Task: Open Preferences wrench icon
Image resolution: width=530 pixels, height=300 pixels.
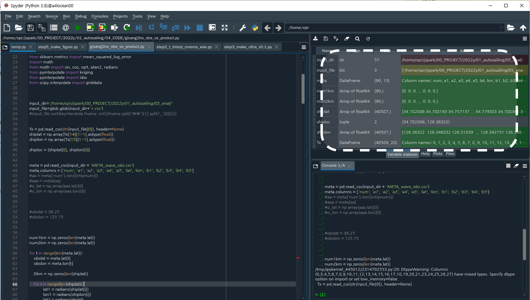Action: 243,27
